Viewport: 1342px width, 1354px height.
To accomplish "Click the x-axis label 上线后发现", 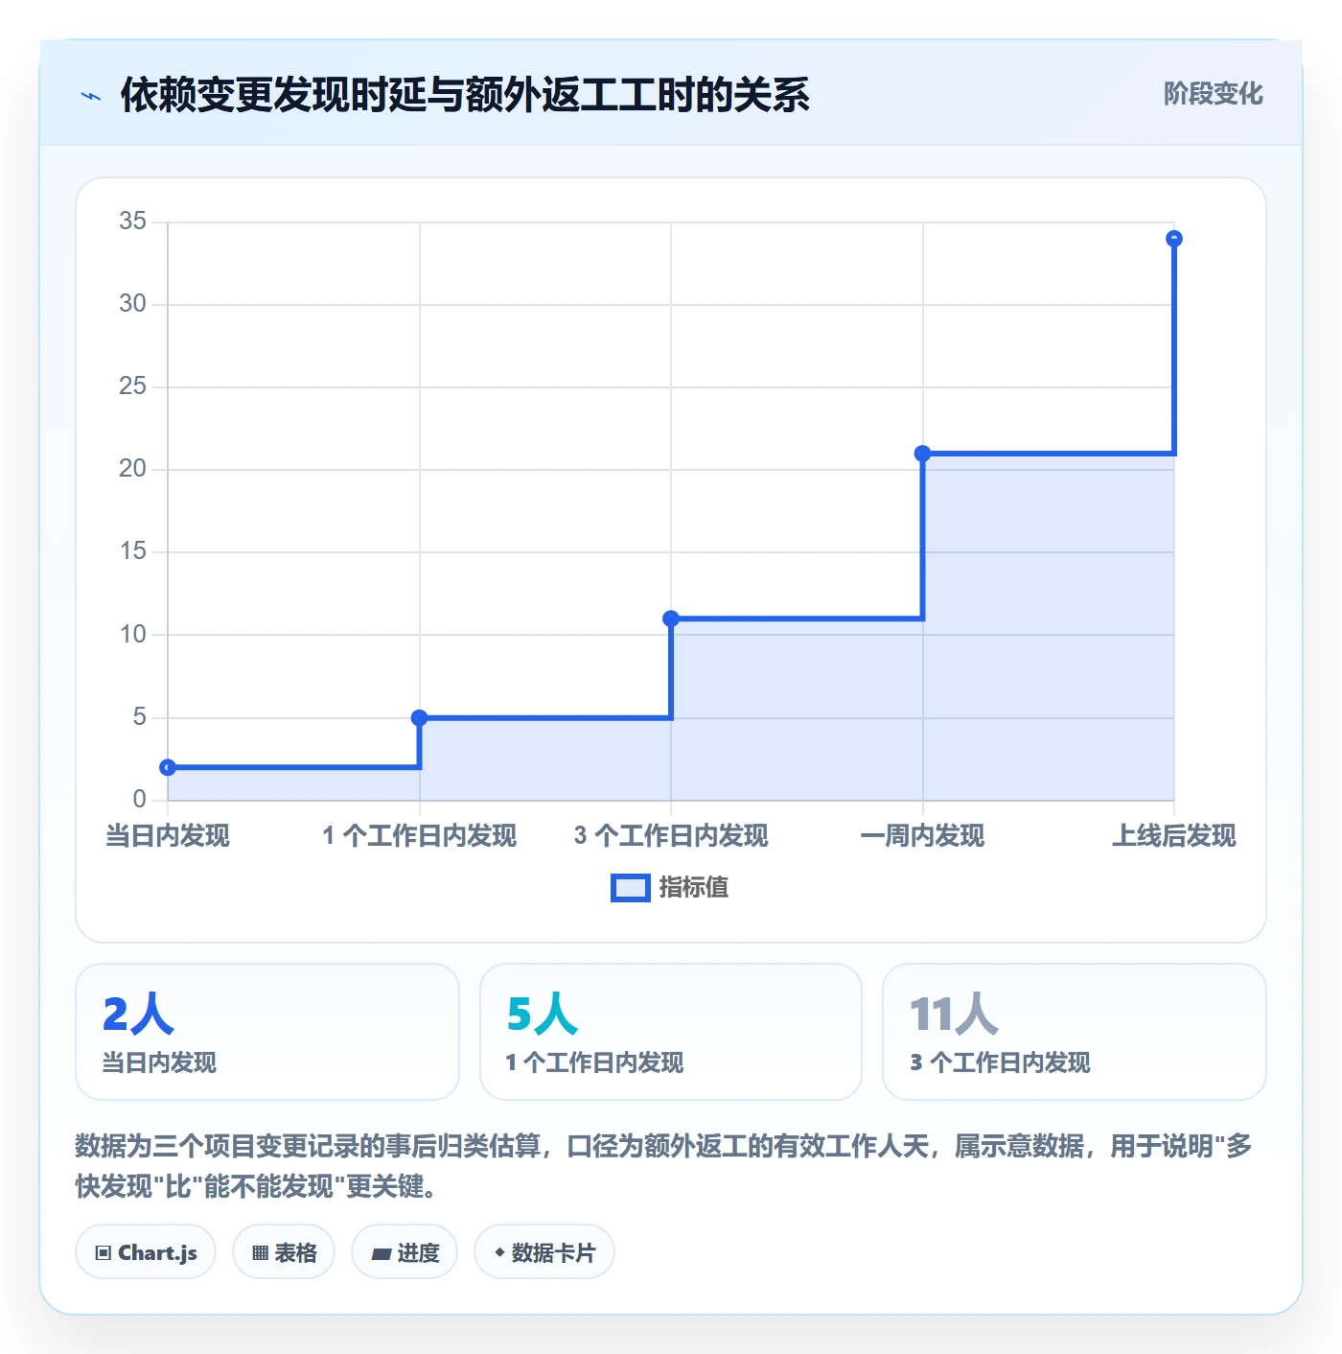I will (x=1174, y=836).
